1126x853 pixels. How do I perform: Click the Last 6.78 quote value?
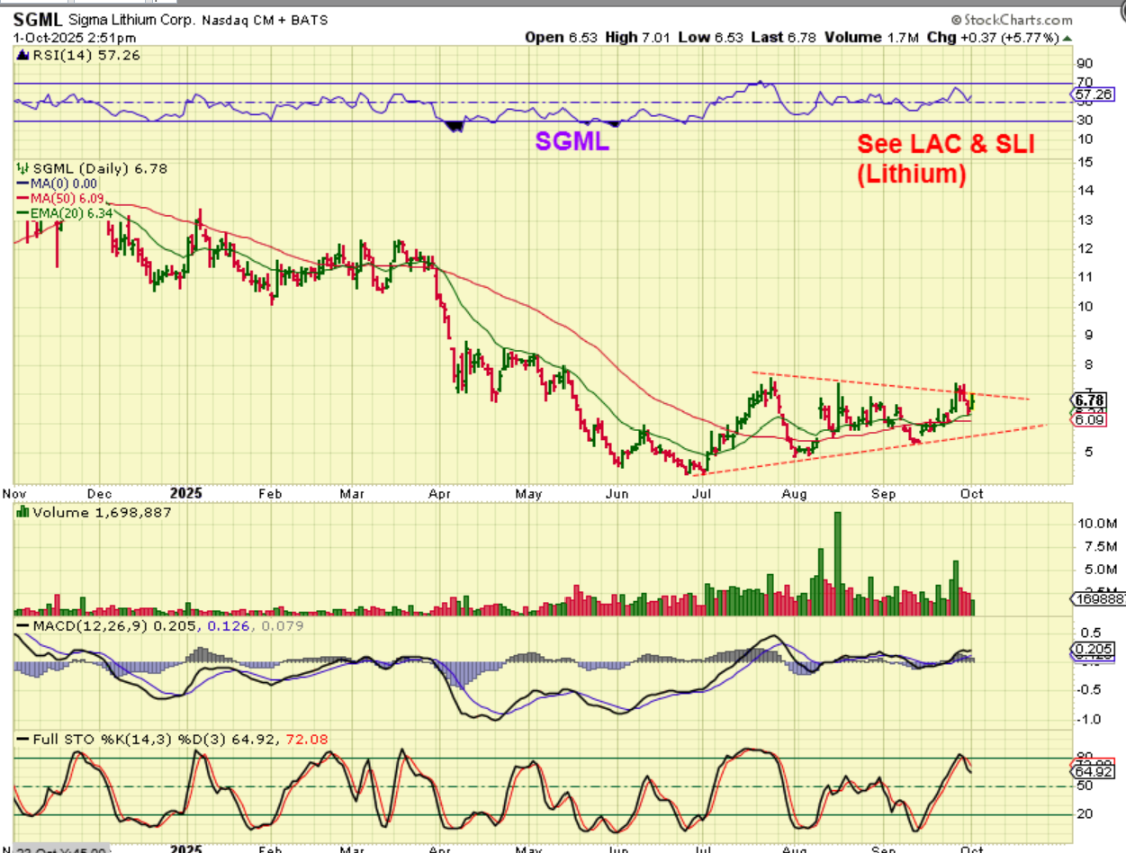(782, 38)
